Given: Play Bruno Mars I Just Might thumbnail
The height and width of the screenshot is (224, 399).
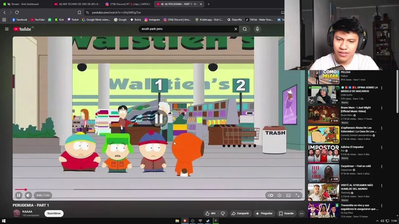Looking at the screenshot, I should click(324, 114).
